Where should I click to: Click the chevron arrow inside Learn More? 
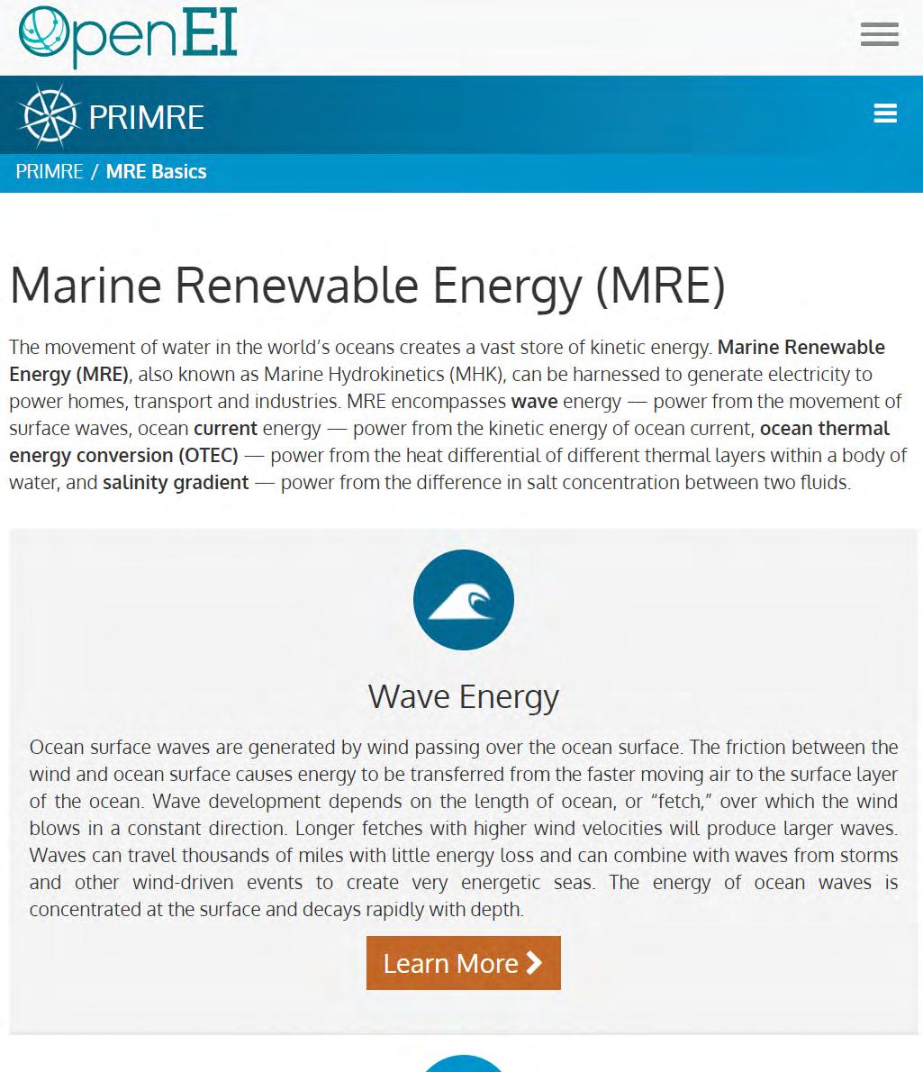coord(535,963)
